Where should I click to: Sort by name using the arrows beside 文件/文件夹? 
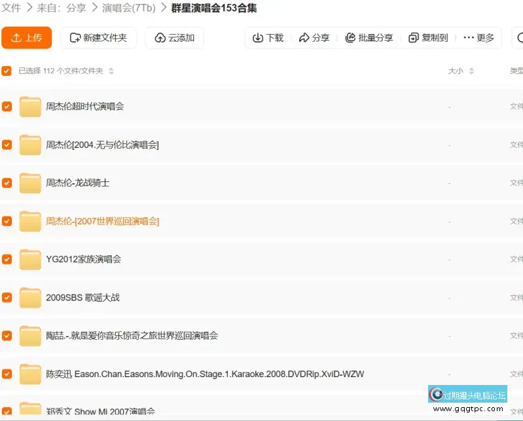[111, 71]
